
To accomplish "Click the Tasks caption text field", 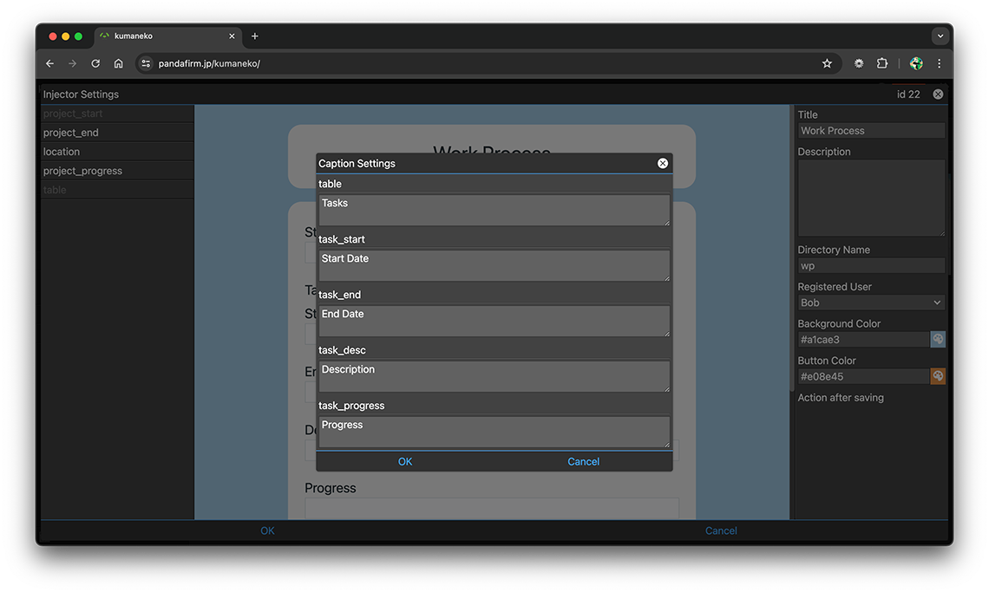I will click(494, 210).
